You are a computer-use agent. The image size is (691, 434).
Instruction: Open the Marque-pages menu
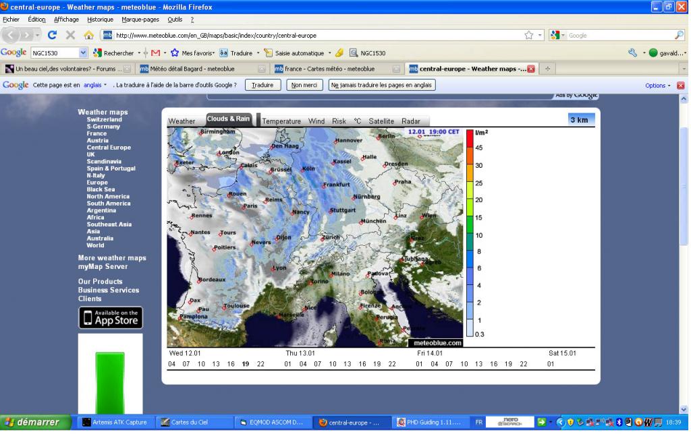[x=140, y=20]
